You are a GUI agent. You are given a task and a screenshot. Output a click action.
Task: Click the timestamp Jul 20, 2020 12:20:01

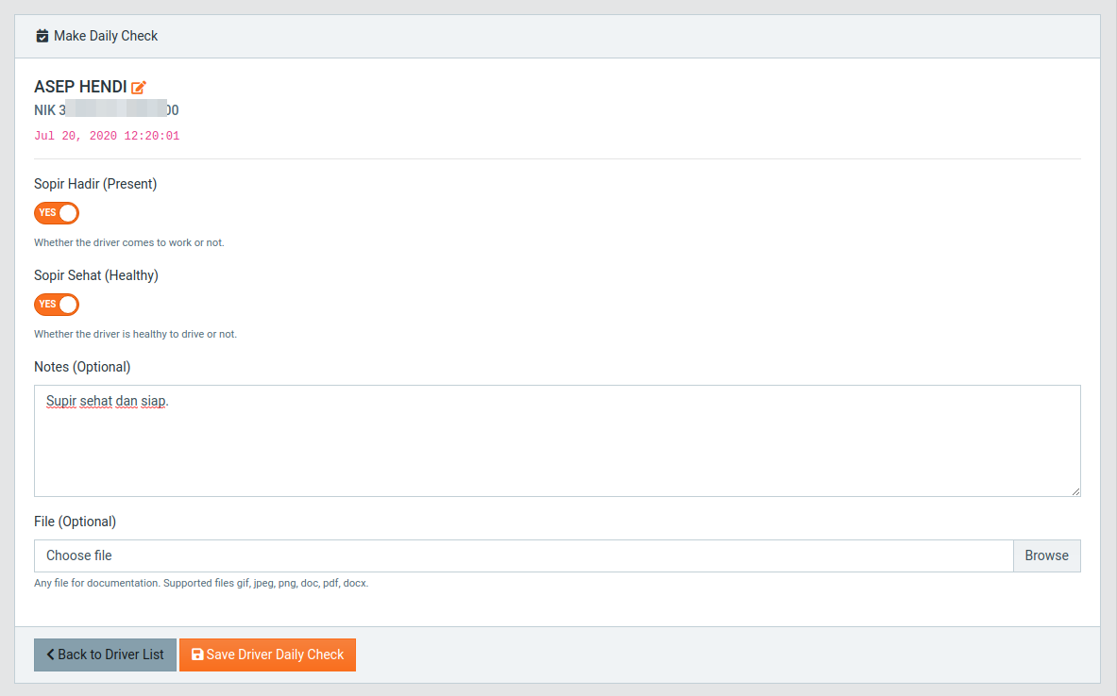click(107, 136)
